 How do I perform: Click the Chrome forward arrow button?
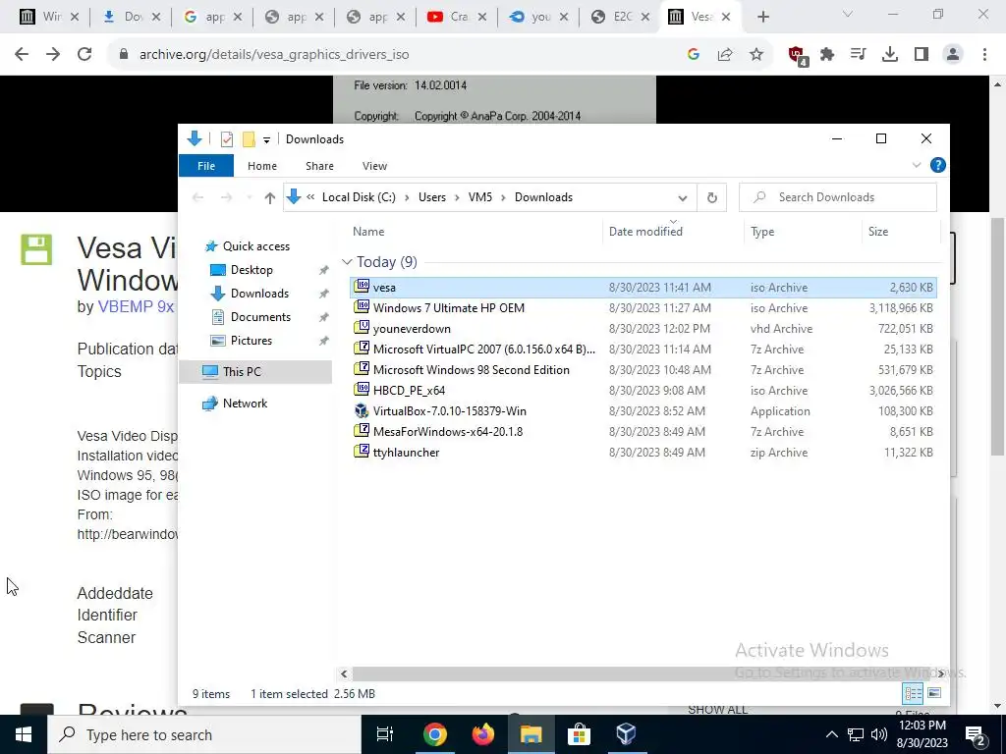(53, 55)
